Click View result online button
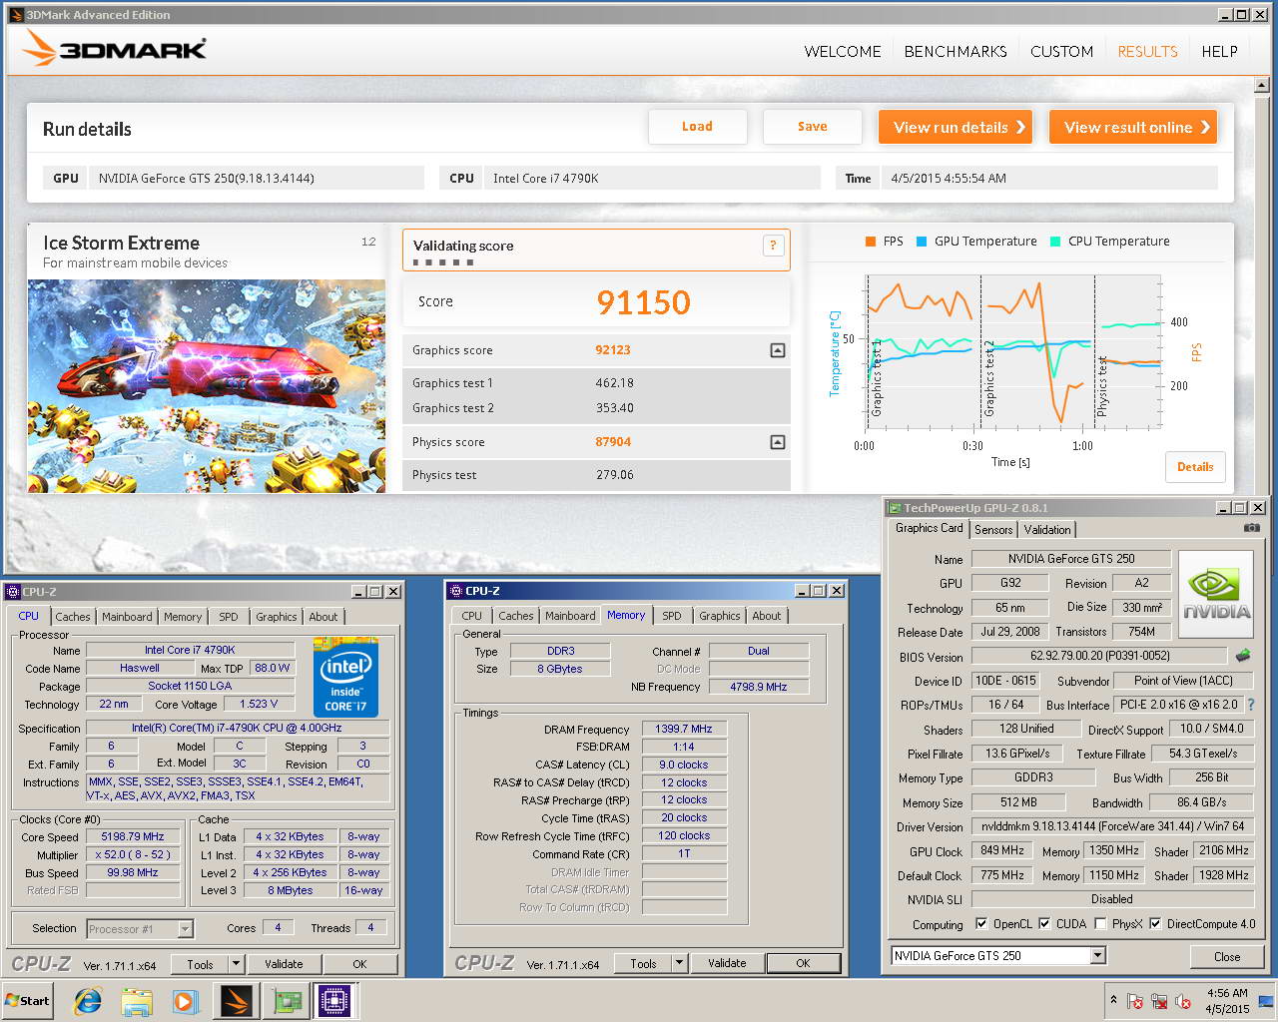 pyautogui.click(x=1133, y=127)
